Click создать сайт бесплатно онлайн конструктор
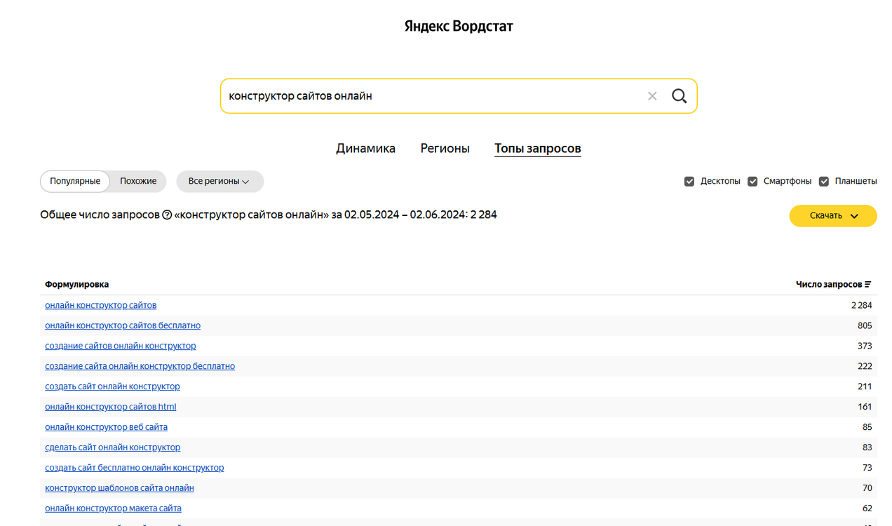The height and width of the screenshot is (526, 892). tap(135, 468)
